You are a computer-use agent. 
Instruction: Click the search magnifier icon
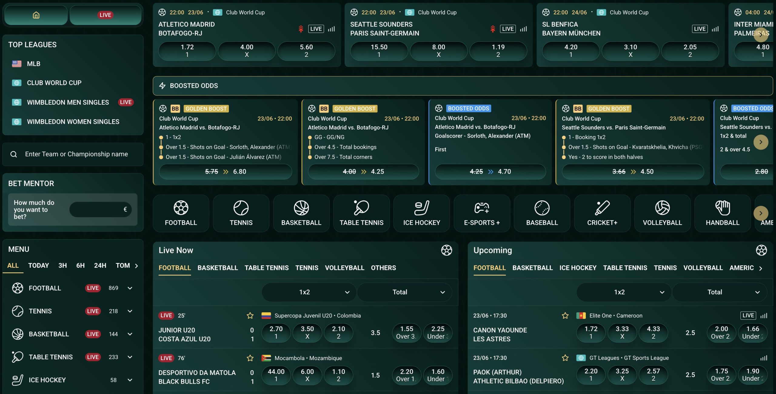click(x=14, y=154)
